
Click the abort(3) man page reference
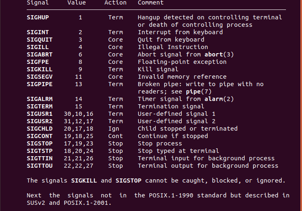click(219, 54)
